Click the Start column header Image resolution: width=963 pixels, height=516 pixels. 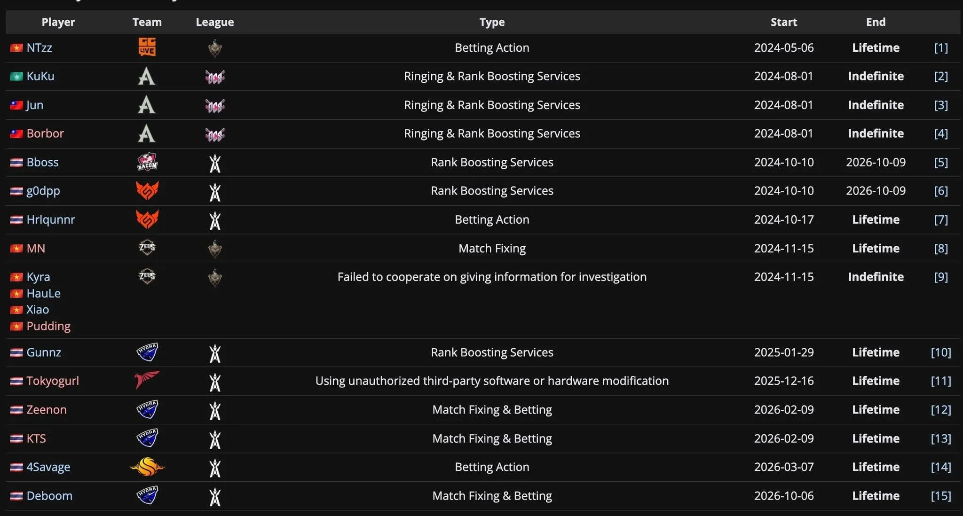[x=784, y=22]
